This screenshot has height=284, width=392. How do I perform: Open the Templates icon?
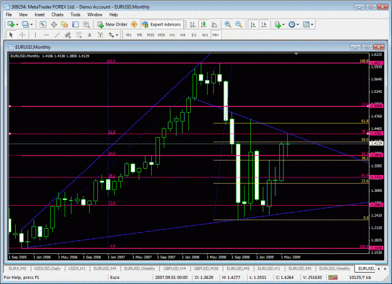[306, 24]
